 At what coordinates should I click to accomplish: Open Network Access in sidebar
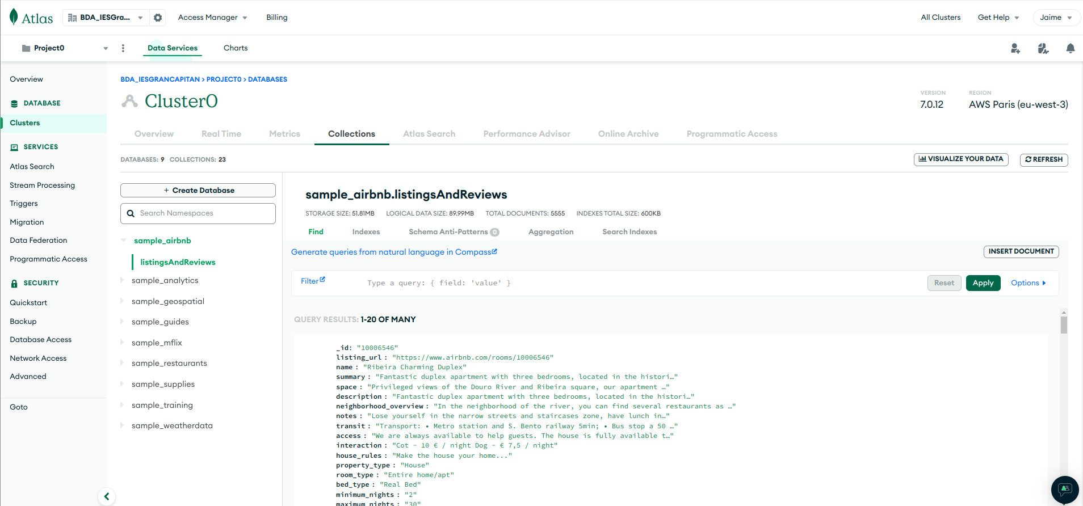tap(38, 359)
